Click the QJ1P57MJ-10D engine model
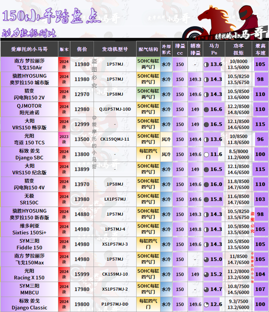Screen dimensions: 269x312 click(115, 109)
